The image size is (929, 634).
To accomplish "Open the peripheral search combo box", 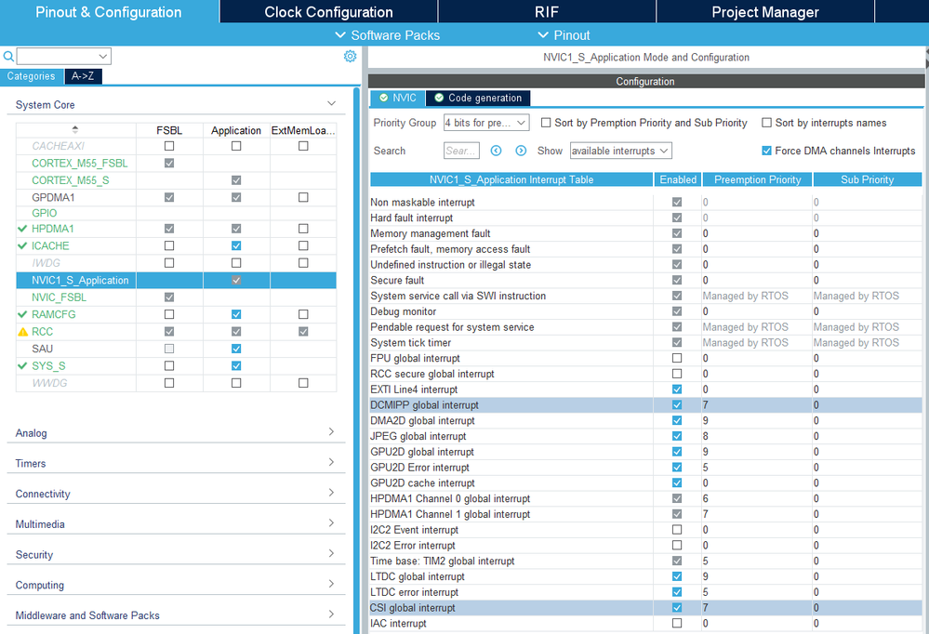I will [x=64, y=57].
